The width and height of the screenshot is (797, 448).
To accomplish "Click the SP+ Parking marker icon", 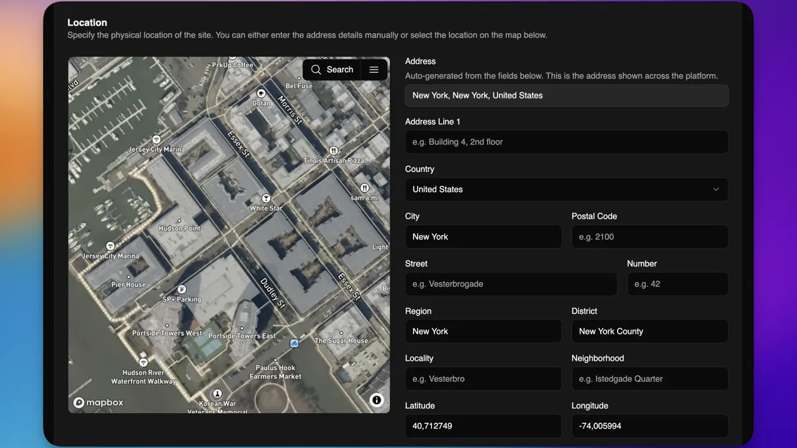I will click(181, 290).
